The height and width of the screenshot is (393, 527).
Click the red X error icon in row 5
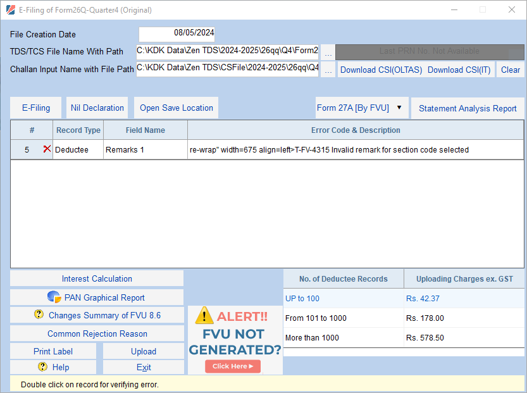point(47,149)
